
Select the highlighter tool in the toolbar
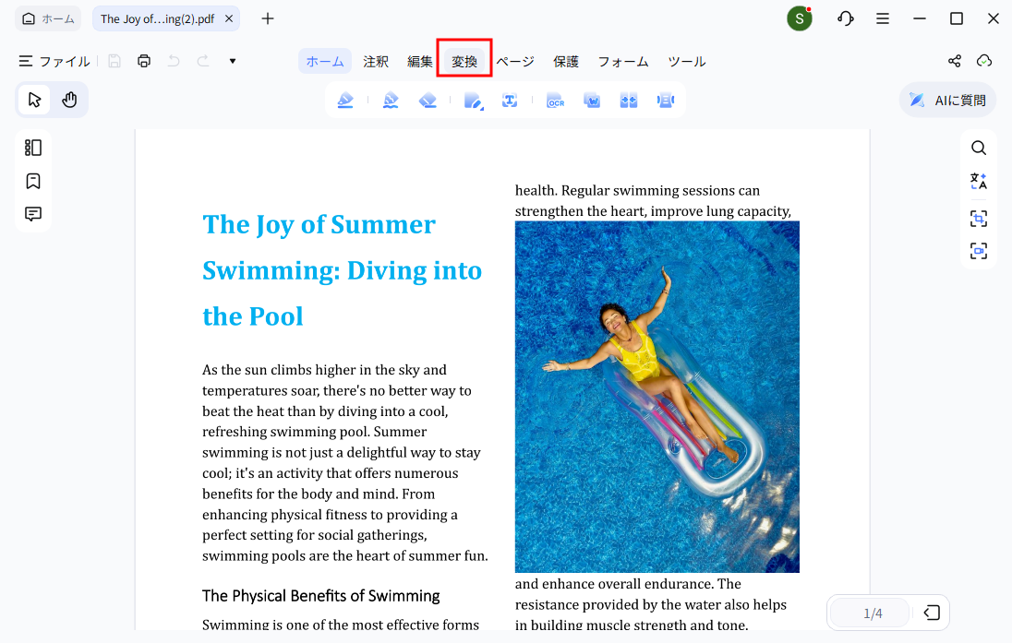tap(345, 101)
